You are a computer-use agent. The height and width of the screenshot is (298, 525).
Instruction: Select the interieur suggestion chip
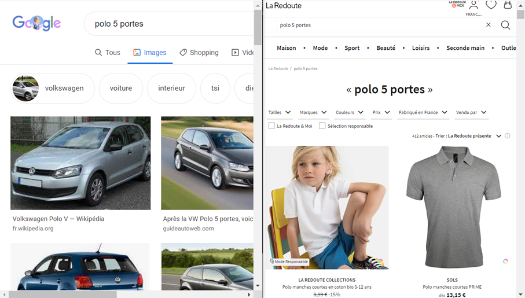coord(171,88)
